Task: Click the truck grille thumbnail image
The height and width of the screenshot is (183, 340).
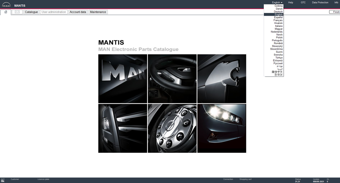Action: point(123,128)
